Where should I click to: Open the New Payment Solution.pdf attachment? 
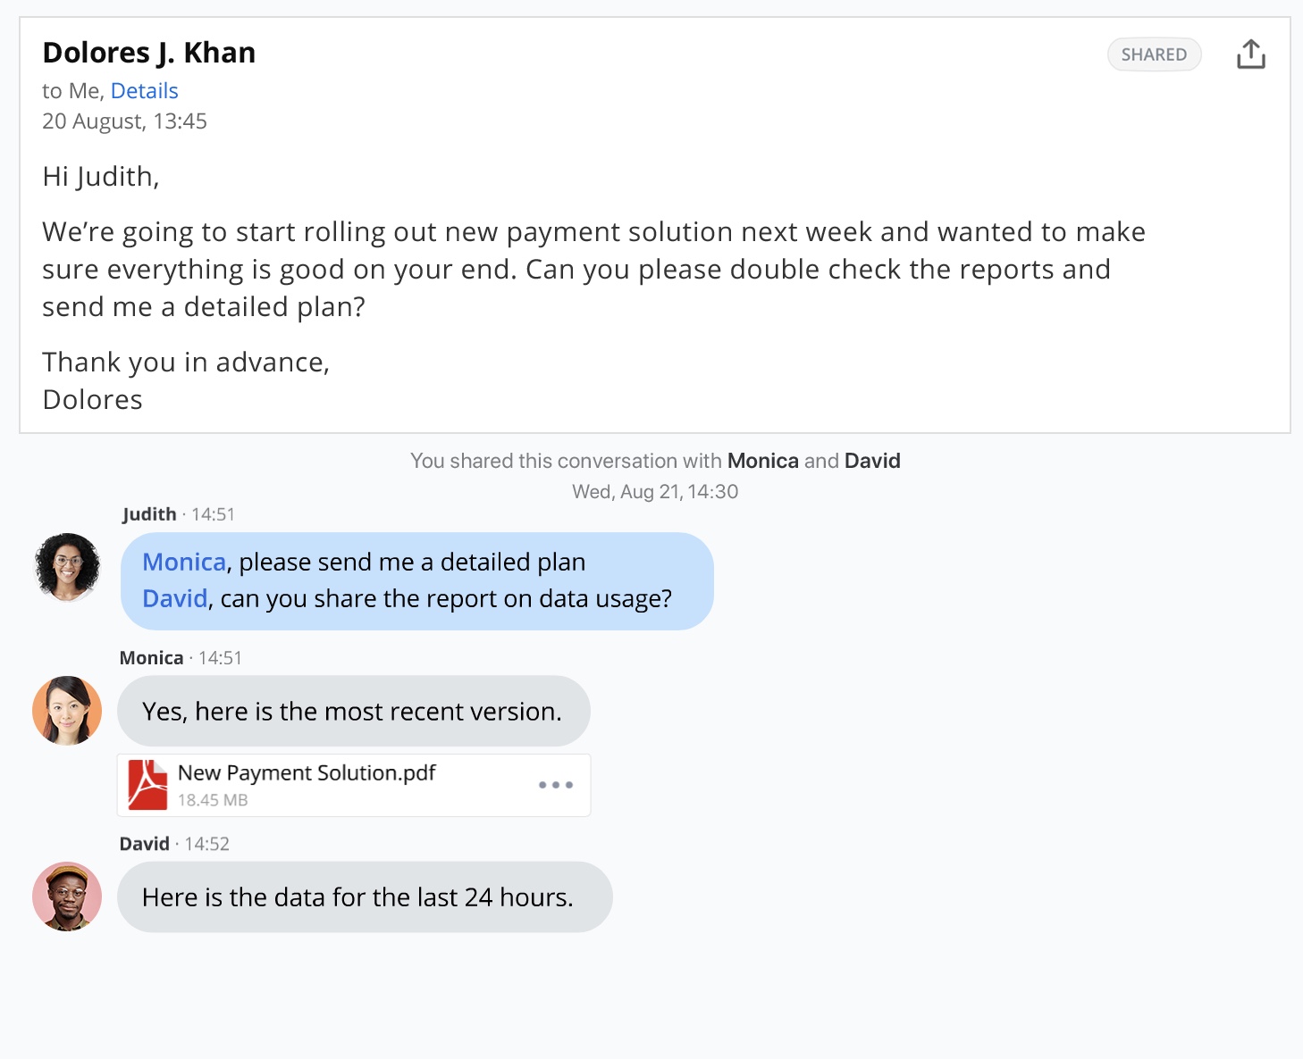coord(307,773)
